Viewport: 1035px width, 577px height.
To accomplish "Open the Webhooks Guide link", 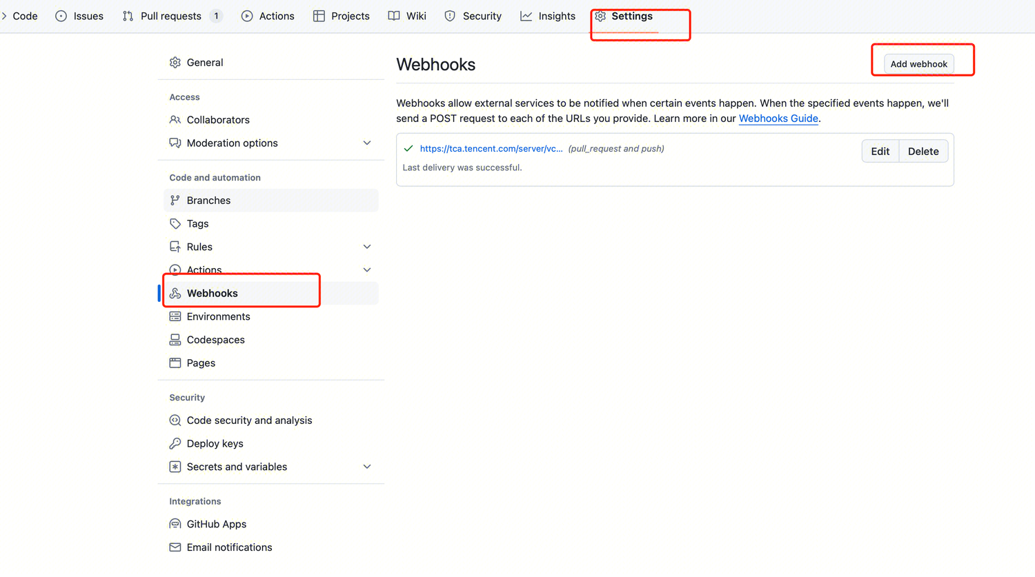I will click(x=778, y=119).
